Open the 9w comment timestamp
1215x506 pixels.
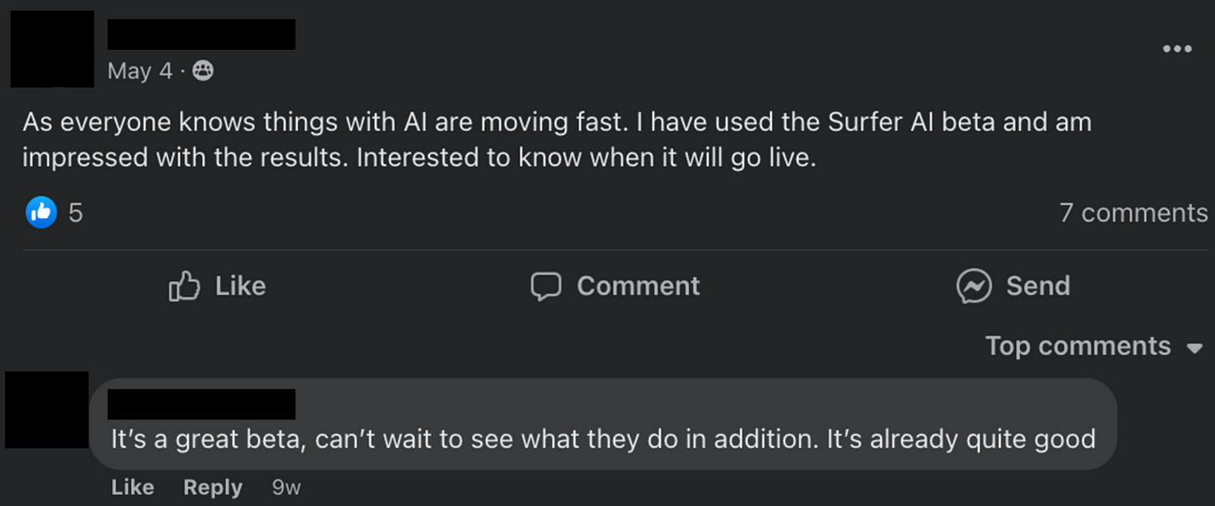click(x=285, y=488)
